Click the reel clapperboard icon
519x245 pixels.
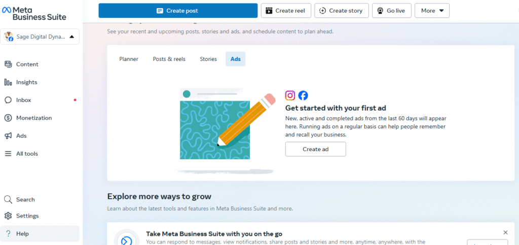pyautogui.click(x=269, y=11)
